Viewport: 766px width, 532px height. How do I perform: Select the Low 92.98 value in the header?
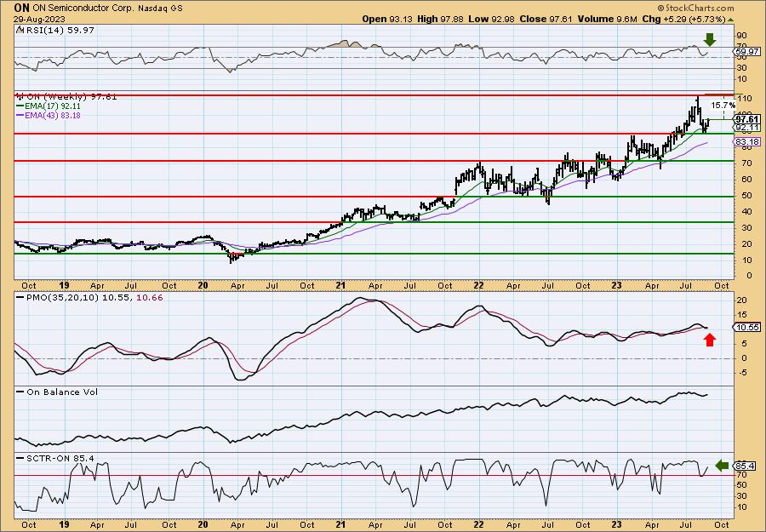pyautogui.click(x=490, y=19)
